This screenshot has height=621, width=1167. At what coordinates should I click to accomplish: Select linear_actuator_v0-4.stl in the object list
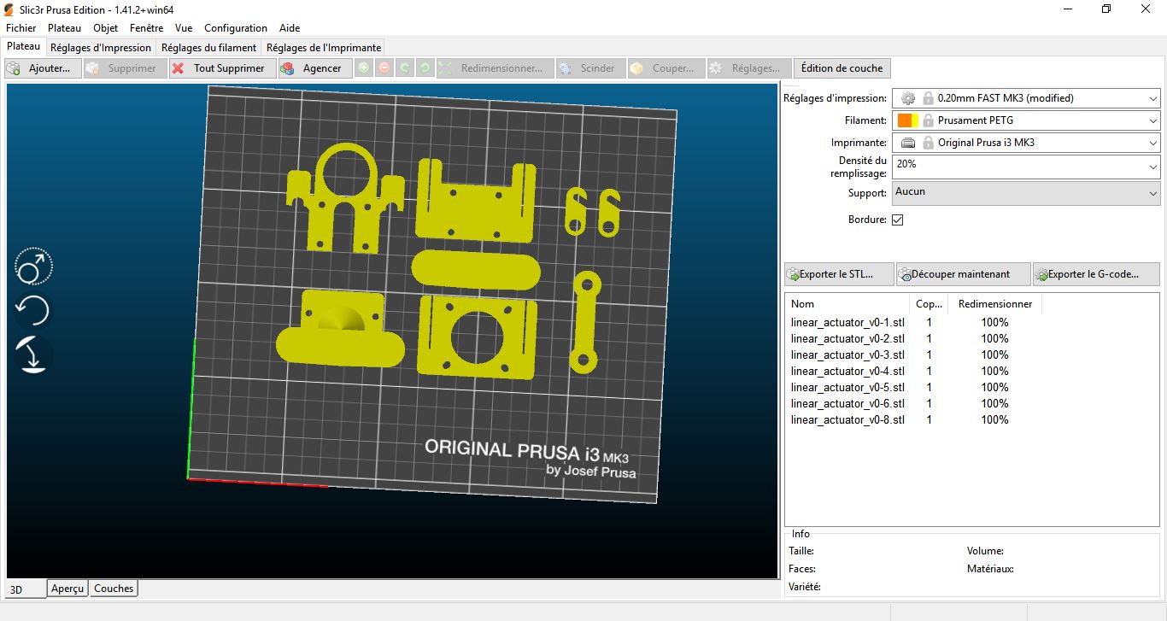click(847, 371)
